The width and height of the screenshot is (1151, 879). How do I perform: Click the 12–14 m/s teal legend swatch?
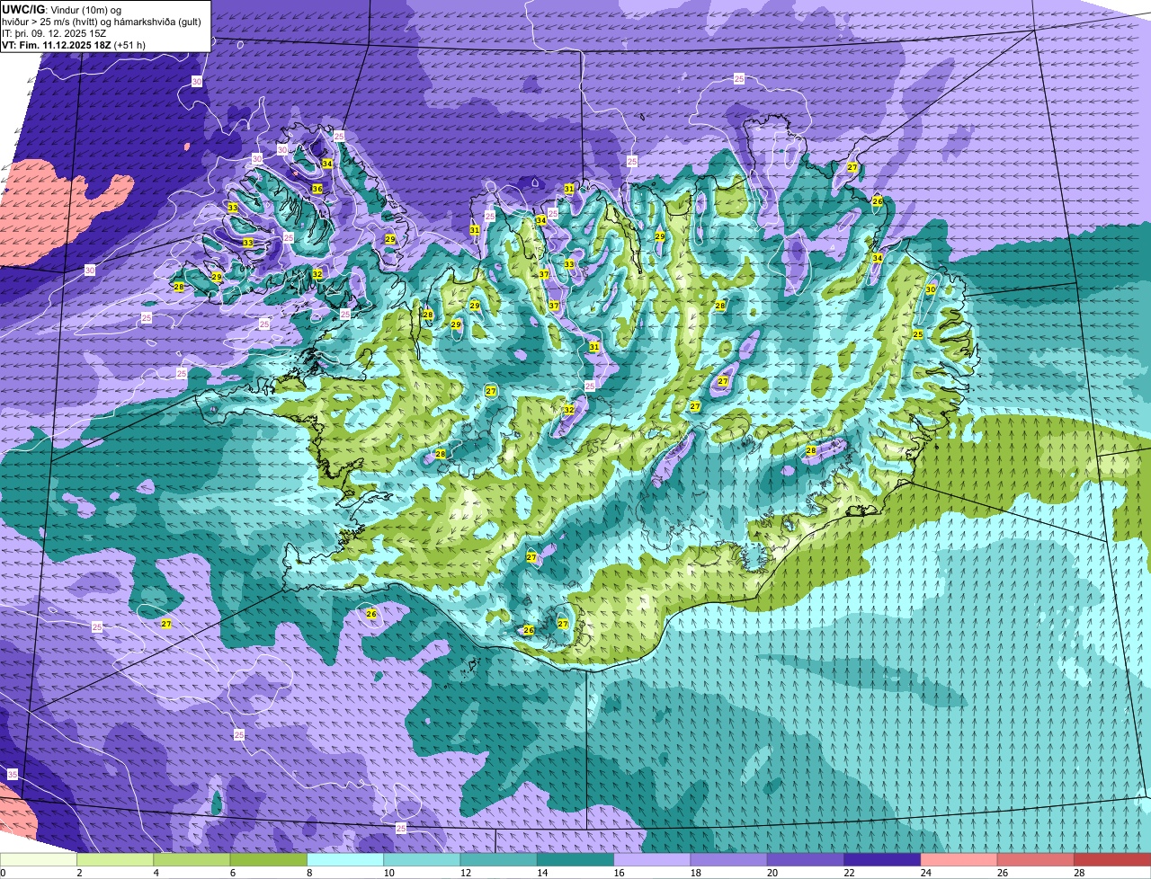pos(499,859)
